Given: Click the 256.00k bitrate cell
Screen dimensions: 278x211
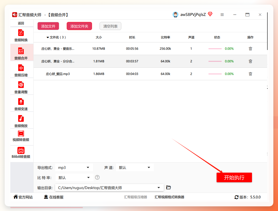Looking at the screenshot, I should [165, 49].
